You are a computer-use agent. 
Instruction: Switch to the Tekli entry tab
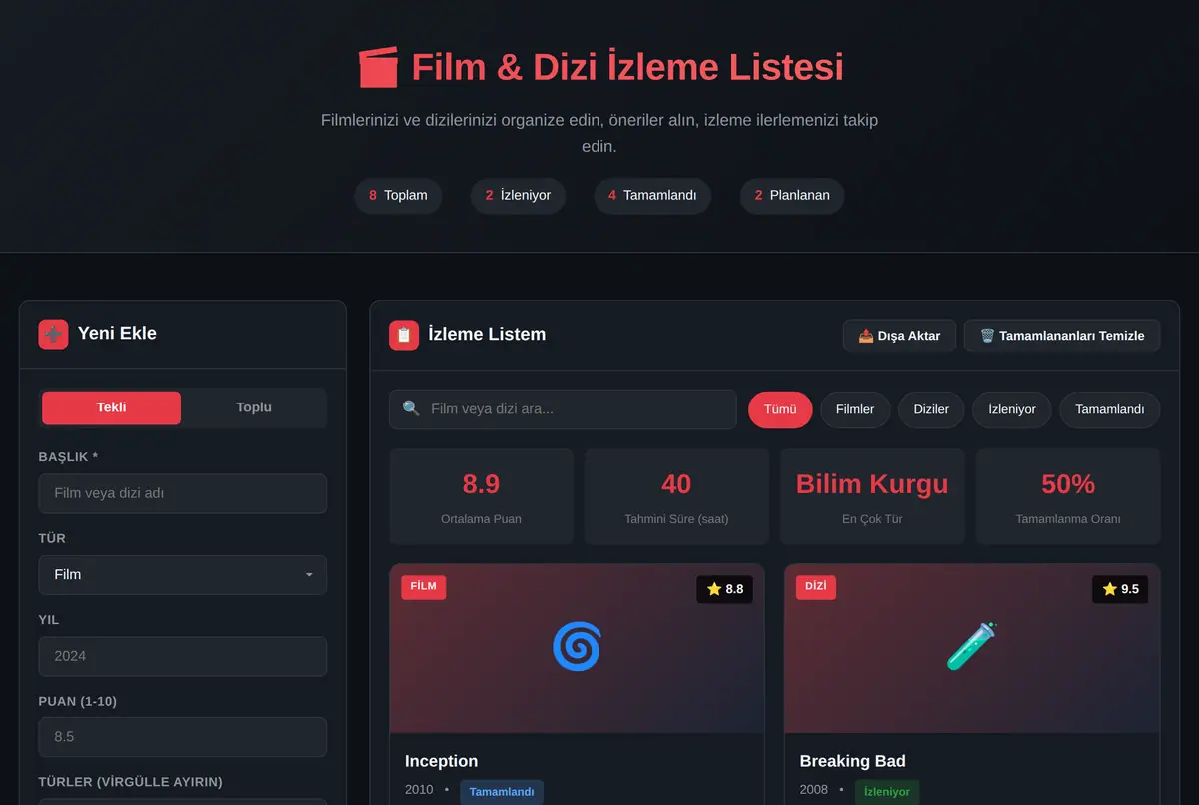pyautogui.click(x=111, y=407)
